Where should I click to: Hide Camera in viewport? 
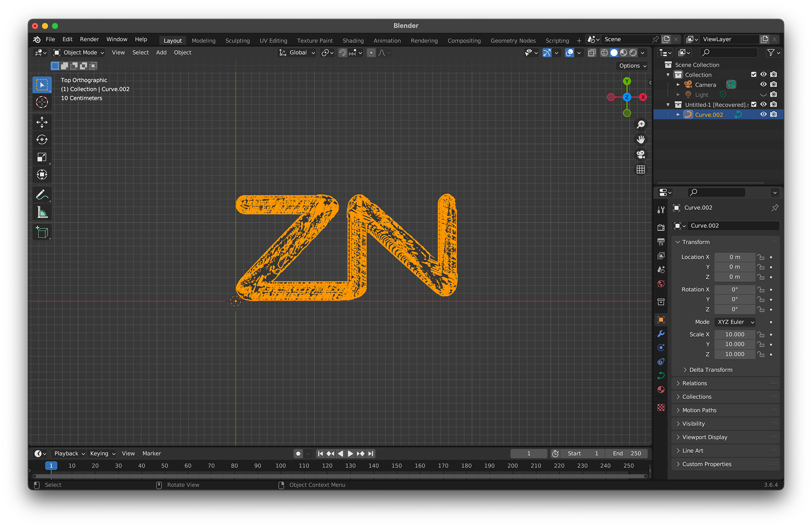(763, 84)
